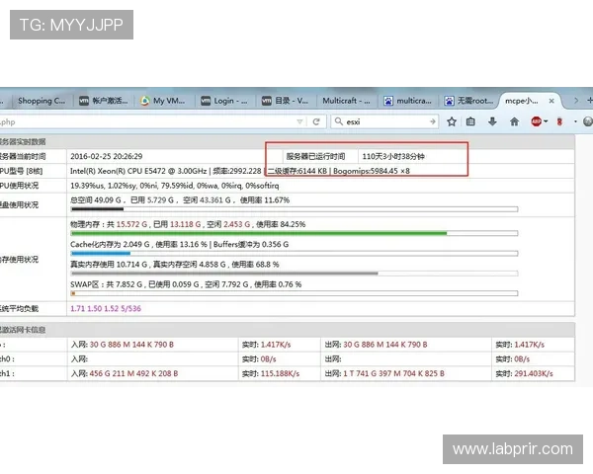Click the search box containing esxi
Image resolution: width=593 pixels, height=474 pixels.
pyautogui.click(x=384, y=121)
